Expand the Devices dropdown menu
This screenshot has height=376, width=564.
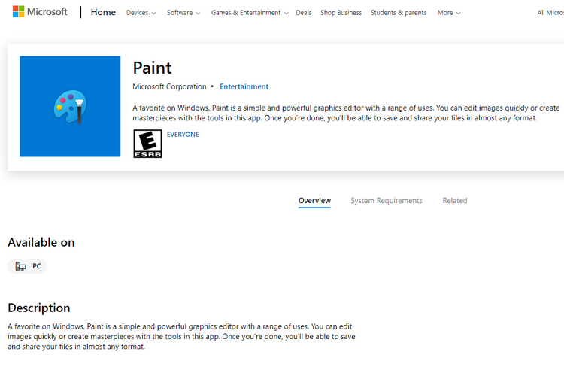pos(141,13)
